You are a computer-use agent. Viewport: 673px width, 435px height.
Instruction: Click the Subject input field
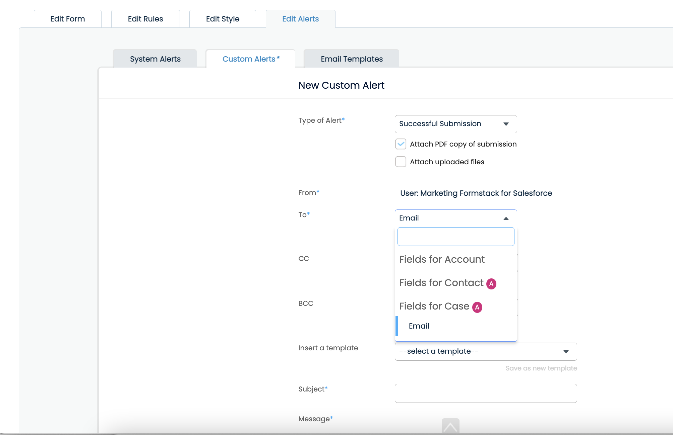tap(485, 393)
